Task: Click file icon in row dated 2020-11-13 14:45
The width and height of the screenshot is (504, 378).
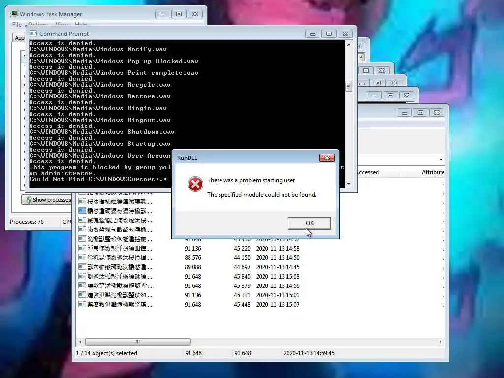Action: 82,267
